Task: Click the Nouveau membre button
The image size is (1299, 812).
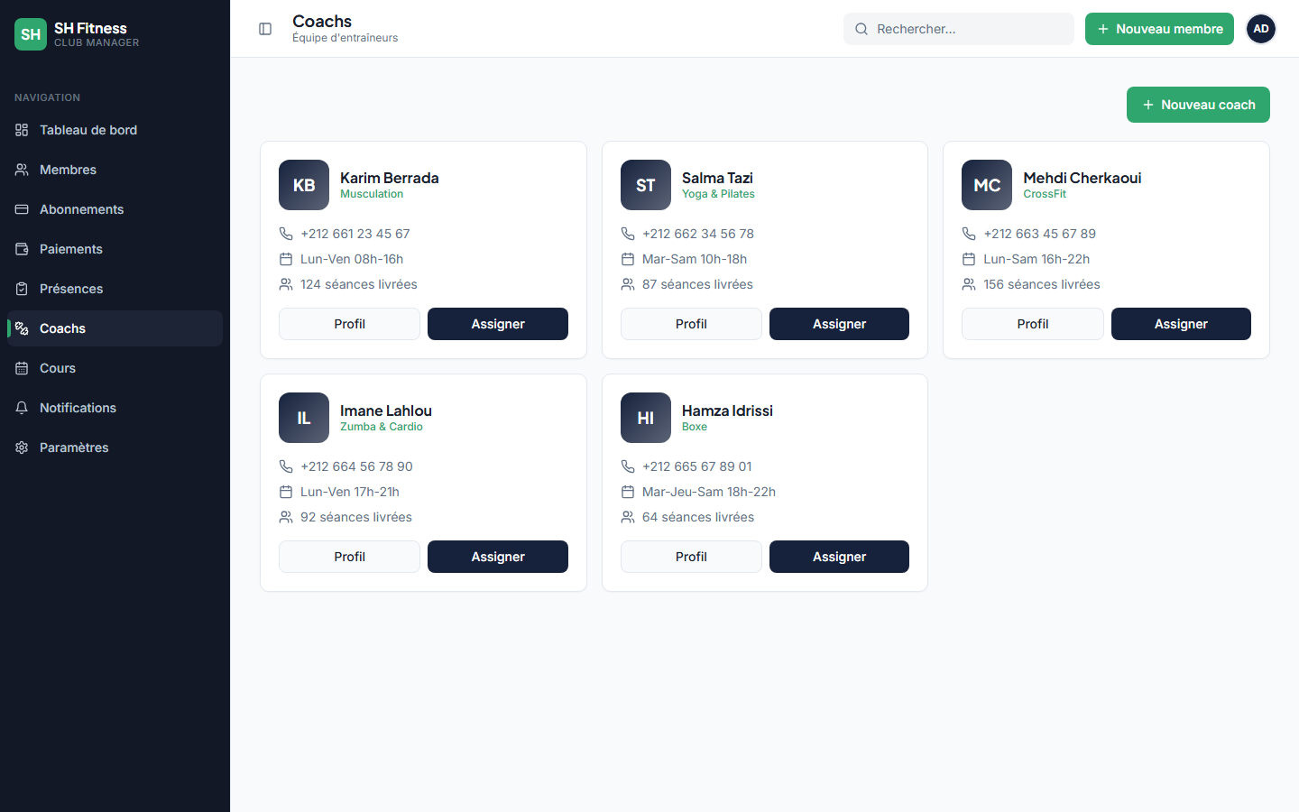Action: click(x=1159, y=29)
